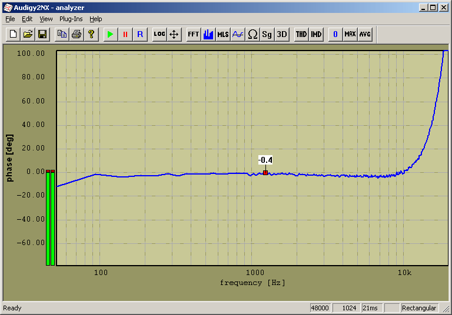The image size is (452, 315).
Task: Pause measurement with red pause button
Action: 125,34
